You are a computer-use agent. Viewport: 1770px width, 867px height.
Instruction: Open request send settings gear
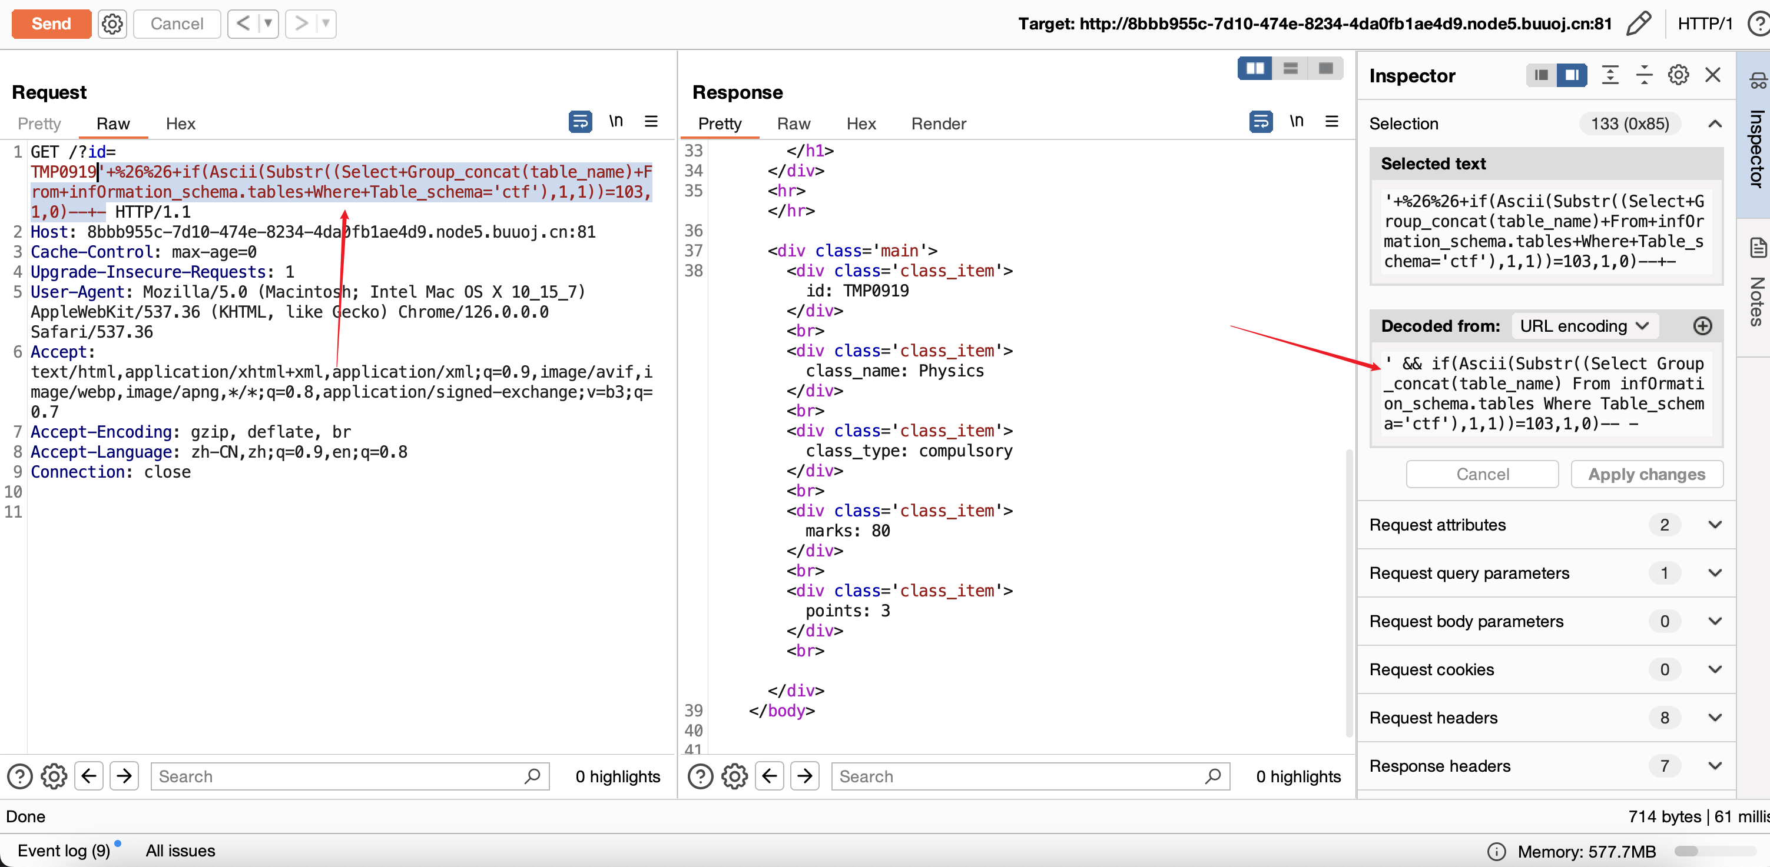112,24
